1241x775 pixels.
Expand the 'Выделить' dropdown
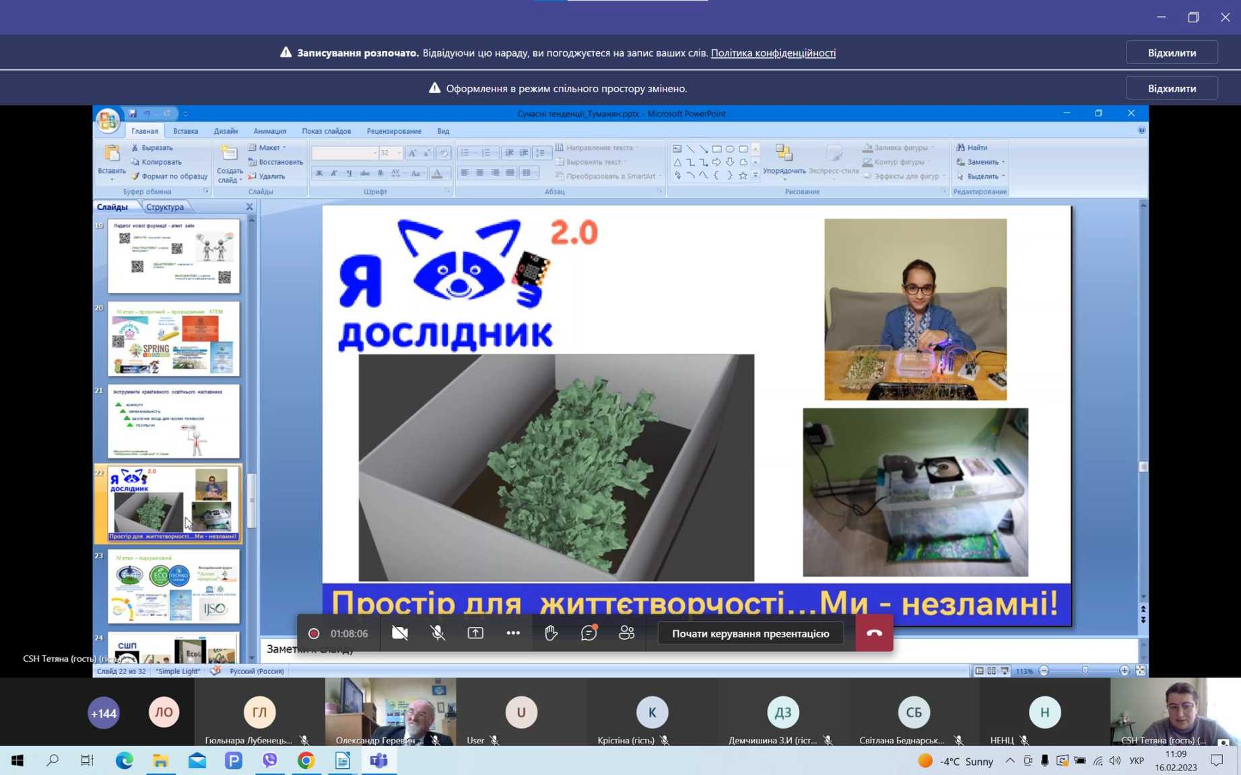(1003, 176)
